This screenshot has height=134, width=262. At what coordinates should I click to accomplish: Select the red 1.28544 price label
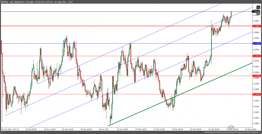tap(256, 26)
